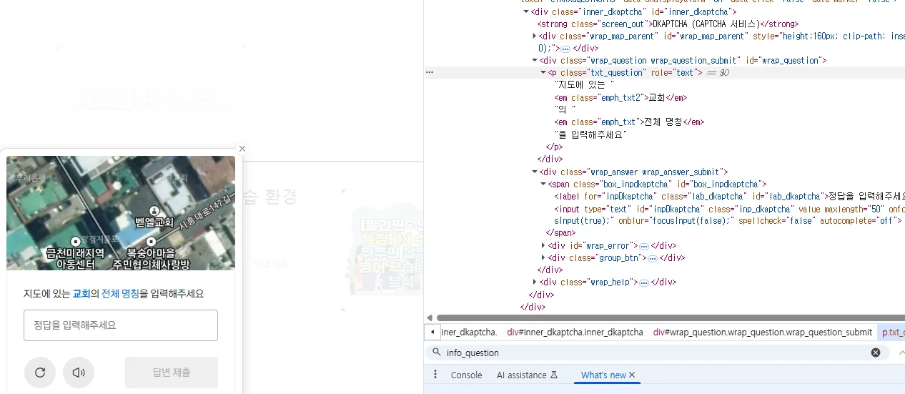Switch to the Console drawer tab

pos(466,375)
